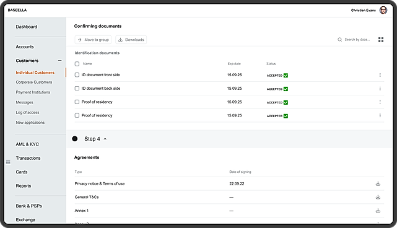Open options for second Proof of residency row

tap(380, 115)
